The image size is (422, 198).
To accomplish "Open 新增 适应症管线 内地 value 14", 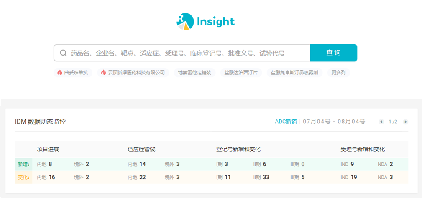I will pyautogui.click(x=143, y=164).
